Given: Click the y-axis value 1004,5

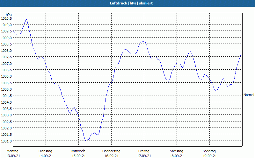Looking at the screenshot, I should [x=6, y=96].
